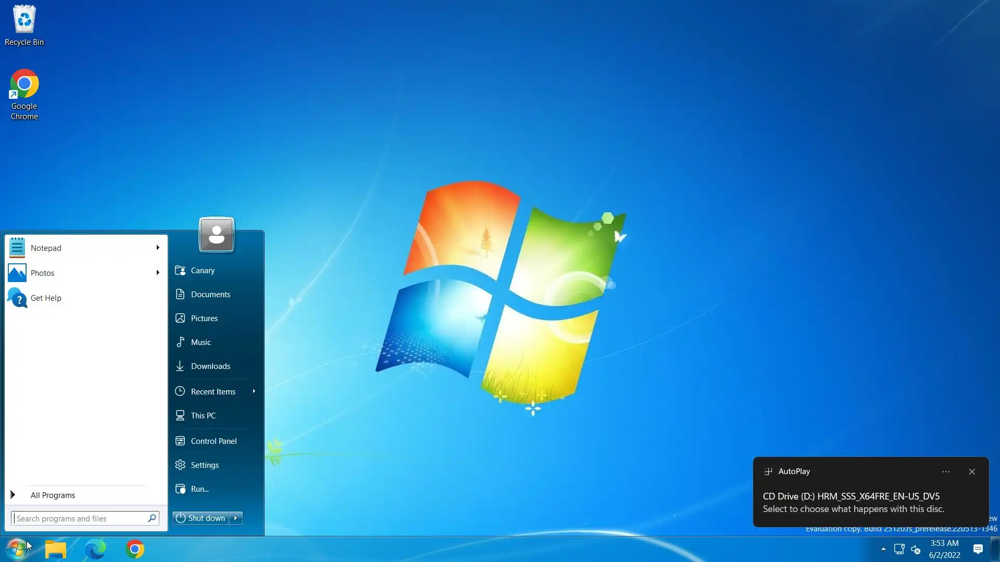Image resolution: width=1000 pixels, height=562 pixels.
Task: Select Downloads in the Start menu
Action: pos(210,366)
